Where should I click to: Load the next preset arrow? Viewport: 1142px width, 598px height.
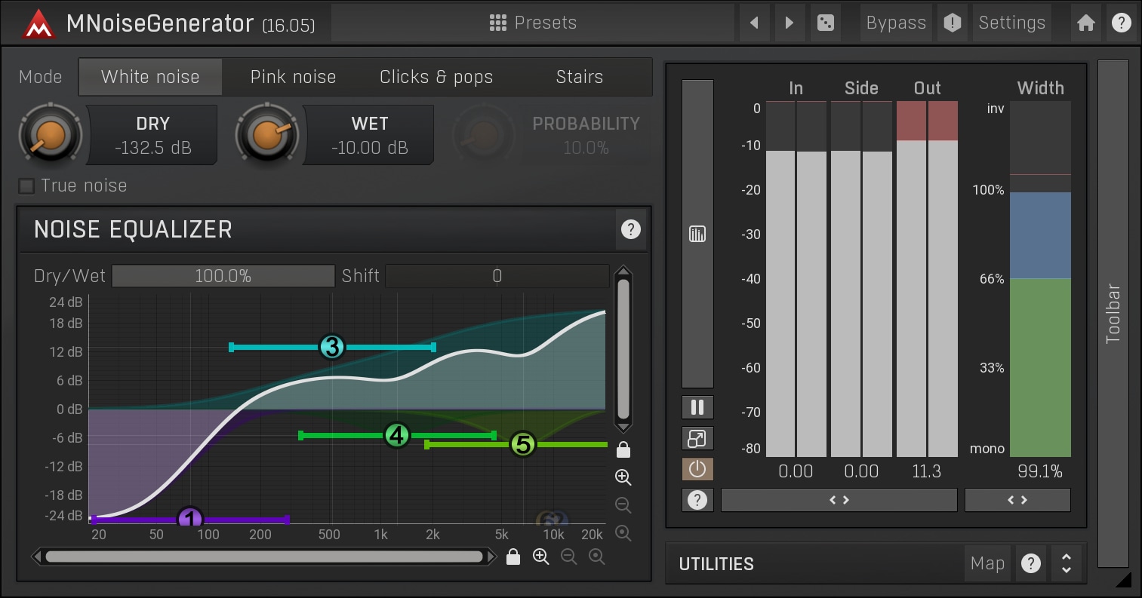(790, 23)
